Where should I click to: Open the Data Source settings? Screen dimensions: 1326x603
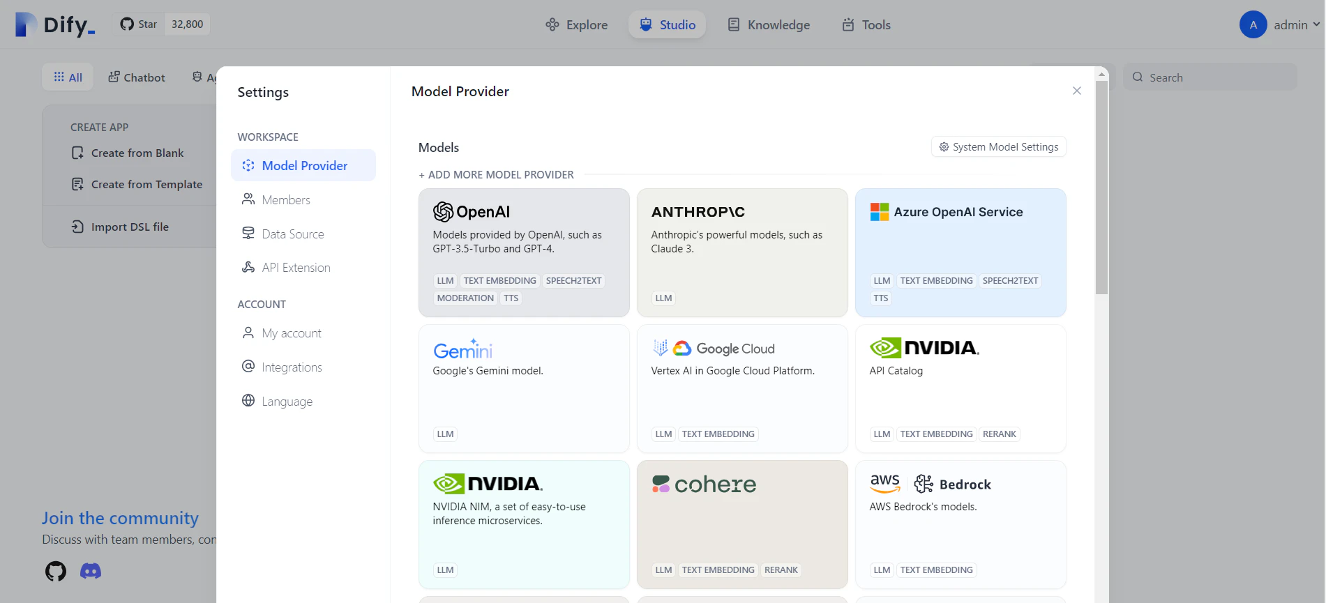click(303, 234)
